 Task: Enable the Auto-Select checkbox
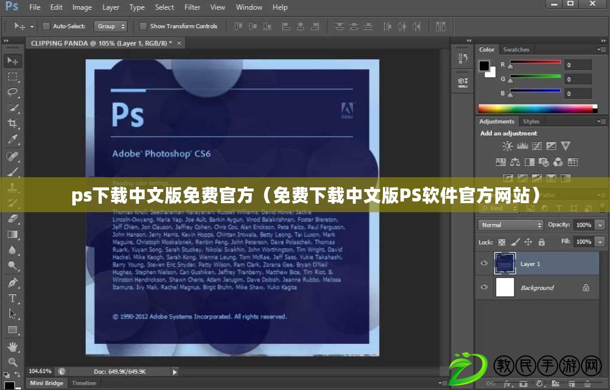coord(46,26)
